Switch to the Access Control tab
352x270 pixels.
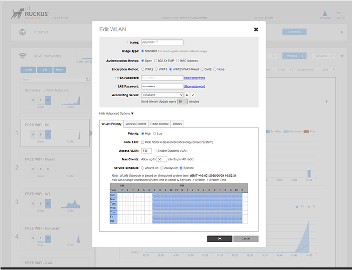[136, 124]
